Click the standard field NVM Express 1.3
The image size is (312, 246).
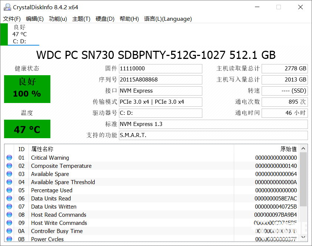click(x=213, y=124)
